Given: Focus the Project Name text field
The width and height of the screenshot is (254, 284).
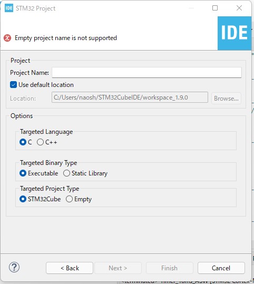Looking at the screenshot, I should 146,73.
